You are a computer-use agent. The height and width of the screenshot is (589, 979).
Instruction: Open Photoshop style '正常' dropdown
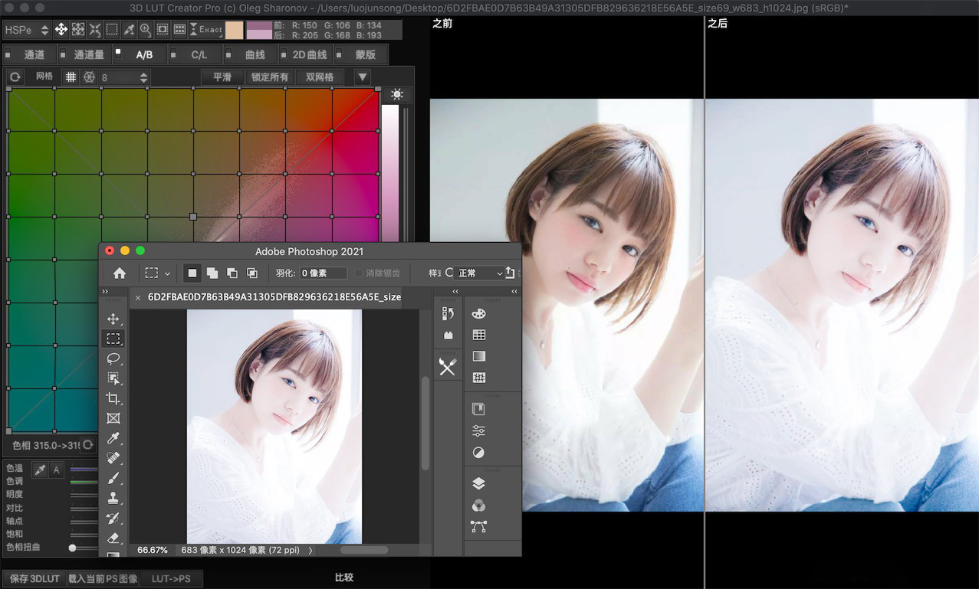click(480, 273)
